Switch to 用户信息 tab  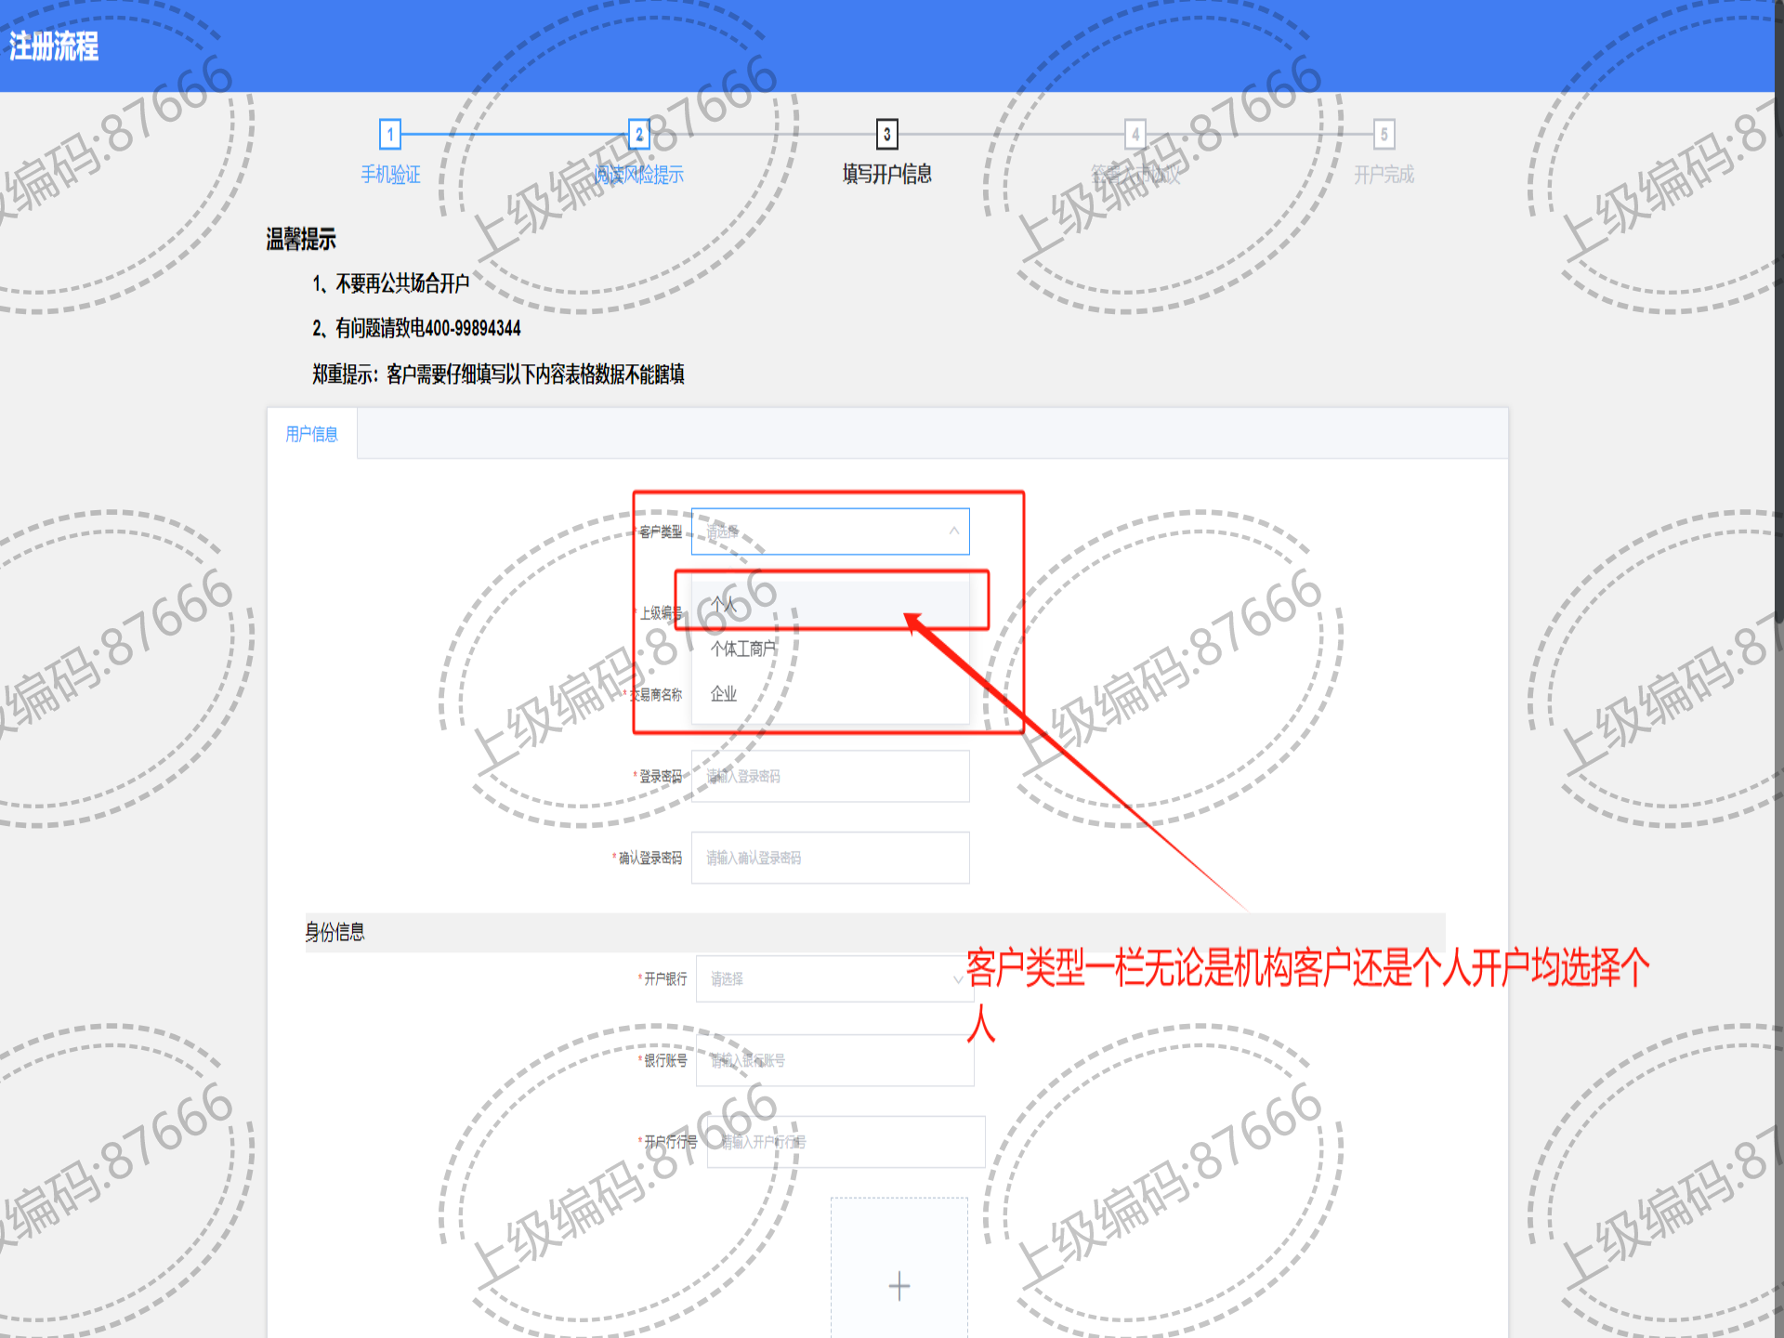(312, 434)
